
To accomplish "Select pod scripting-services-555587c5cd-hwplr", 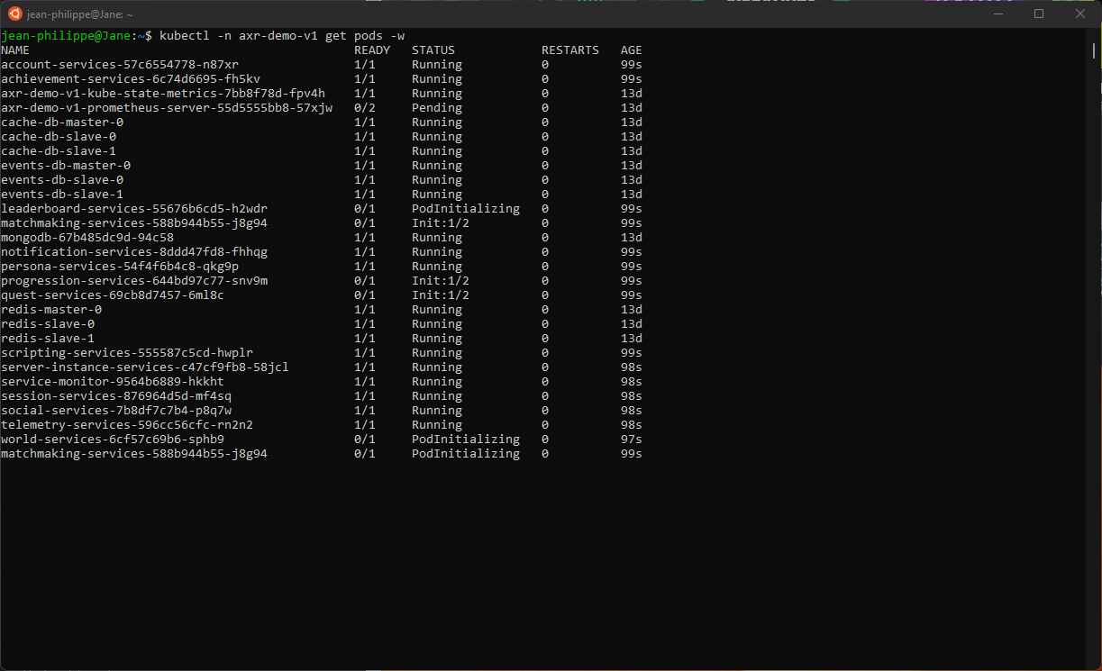I will click(x=127, y=353).
